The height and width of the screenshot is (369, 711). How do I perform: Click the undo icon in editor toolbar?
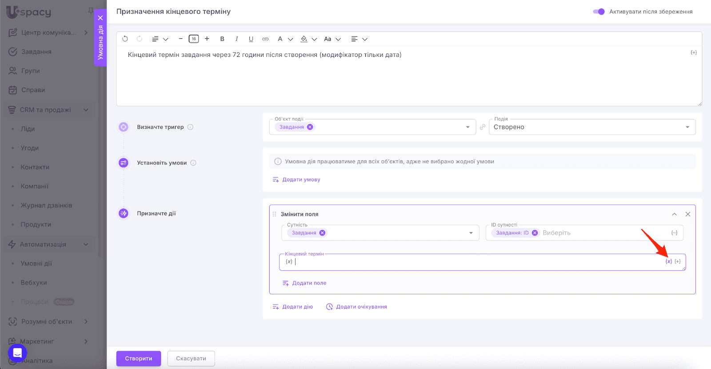(x=125, y=39)
